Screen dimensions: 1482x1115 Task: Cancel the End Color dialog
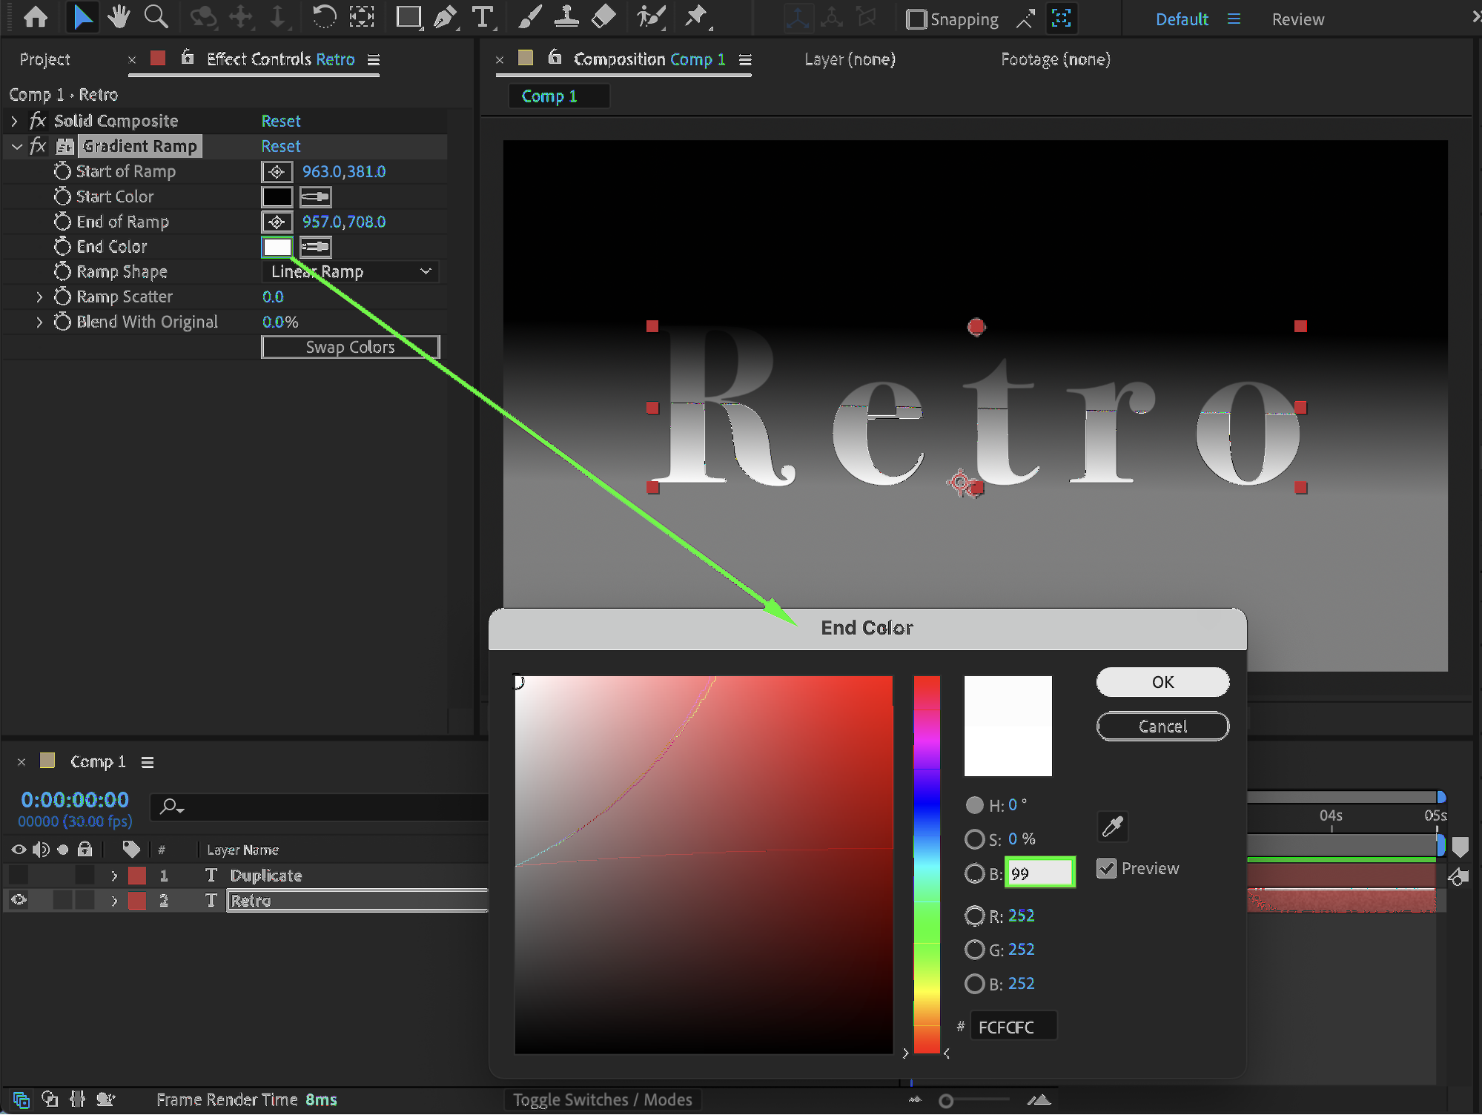coord(1162,727)
